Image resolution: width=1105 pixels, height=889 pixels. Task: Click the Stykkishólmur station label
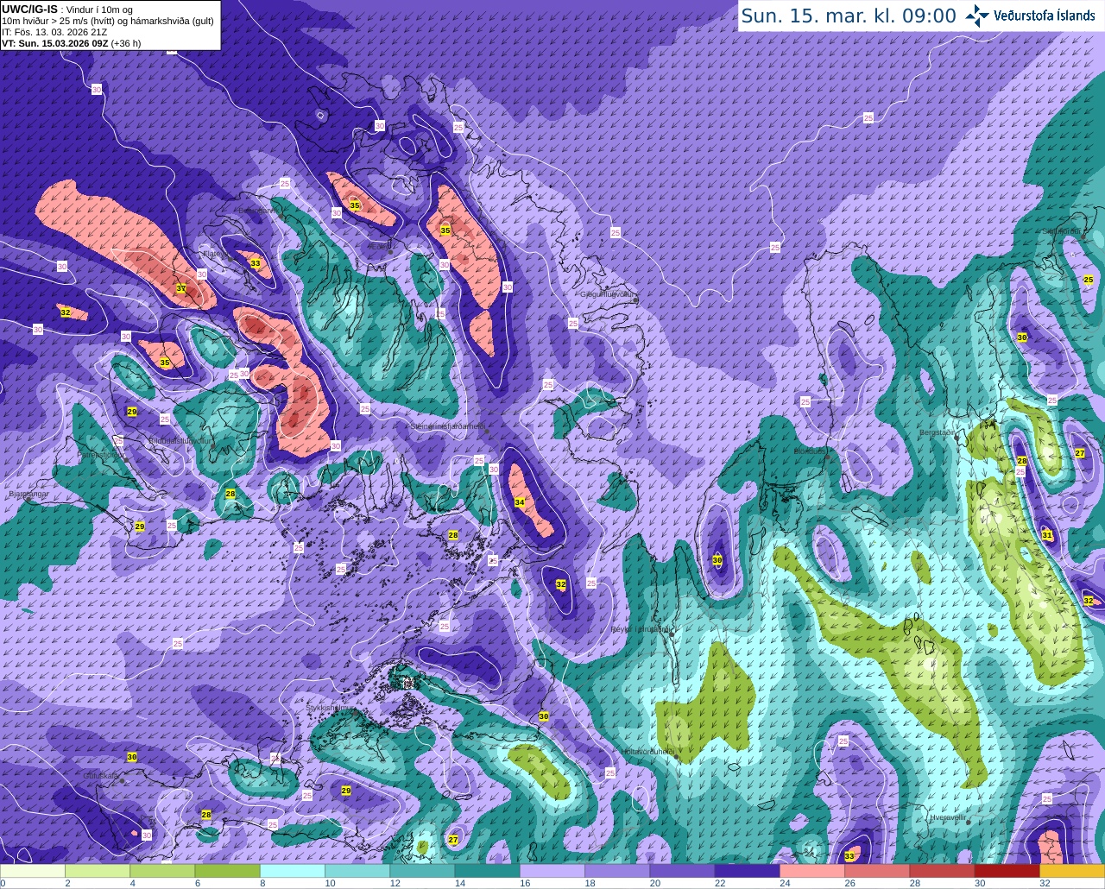(x=330, y=708)
